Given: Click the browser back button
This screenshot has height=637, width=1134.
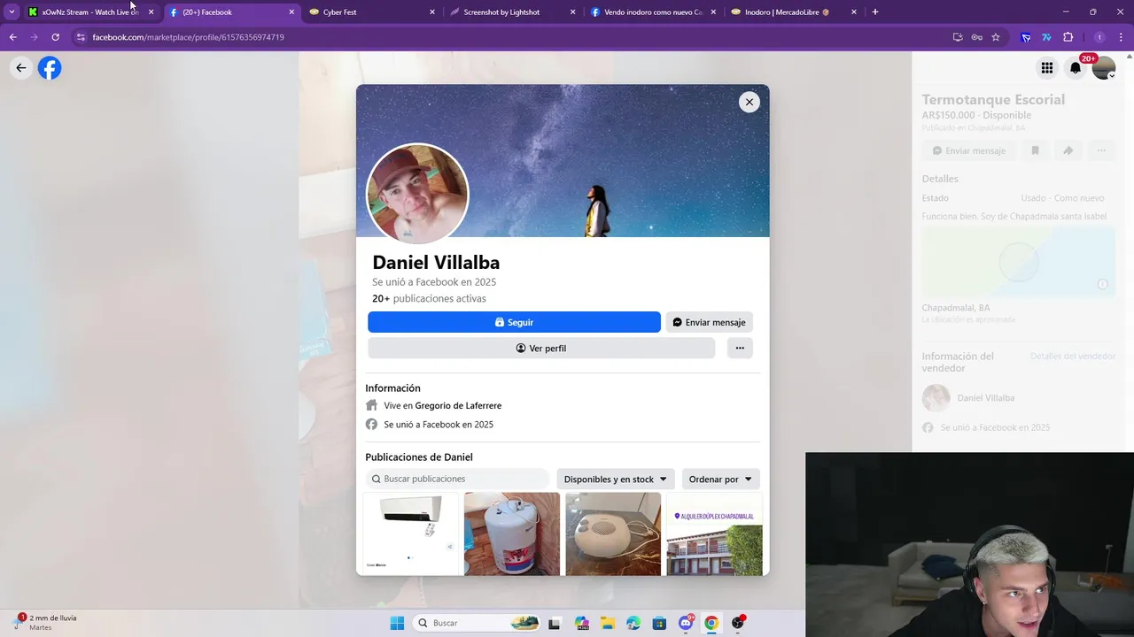Looking at the screenshot, I should [x=12, y=37].
